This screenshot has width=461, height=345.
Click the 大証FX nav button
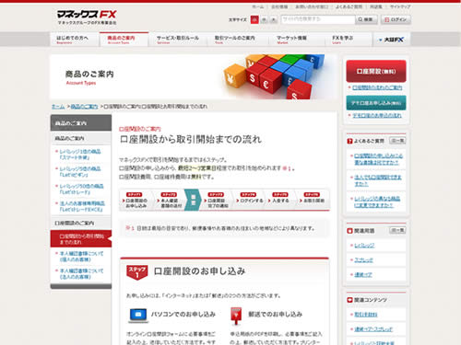coord(392,40)
